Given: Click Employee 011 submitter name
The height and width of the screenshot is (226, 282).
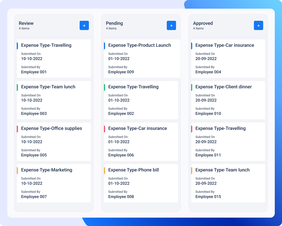Looking at the screenshot, I should point(208,155).
